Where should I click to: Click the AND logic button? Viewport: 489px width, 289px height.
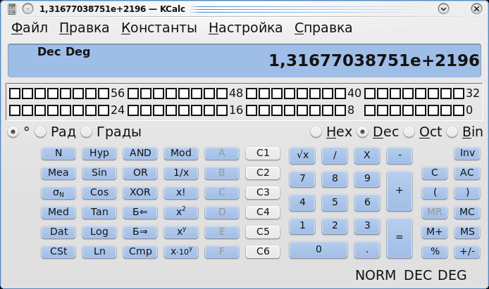tap(140, 153)
